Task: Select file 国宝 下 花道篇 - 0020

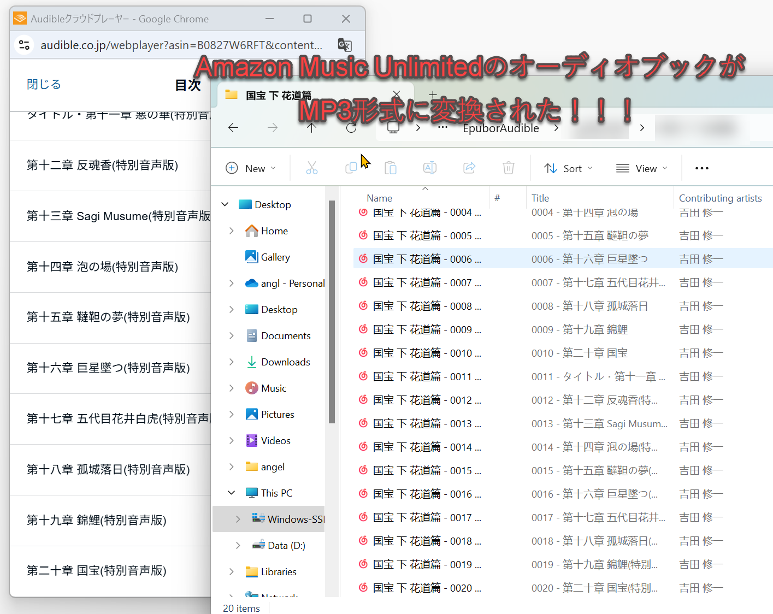Action: (x=427, y=588)
